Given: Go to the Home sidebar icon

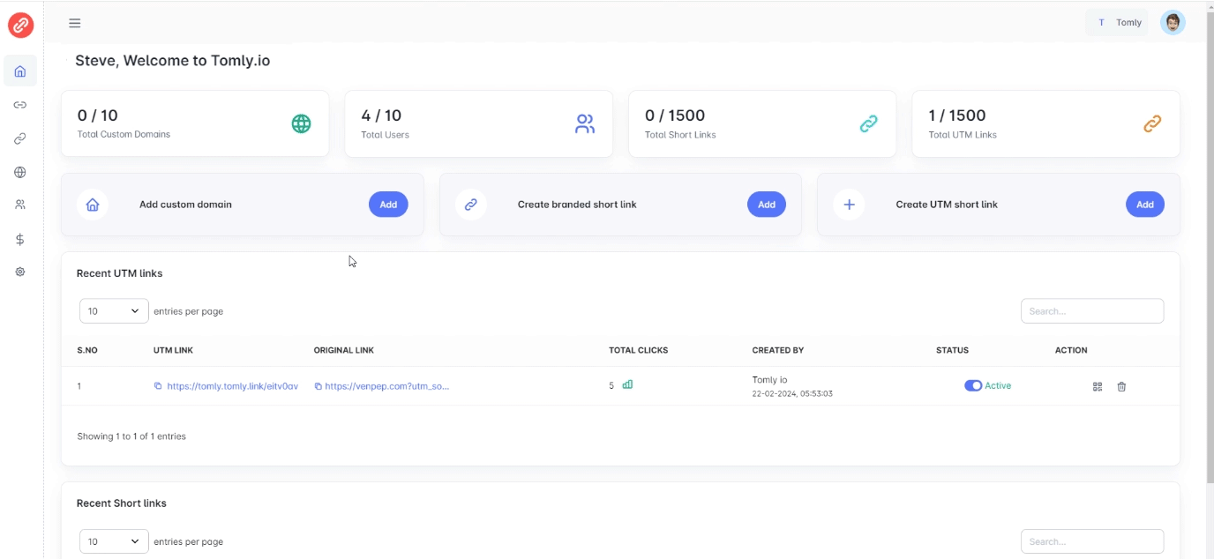Looking at the screenshot, I should (x=20, y=71).
